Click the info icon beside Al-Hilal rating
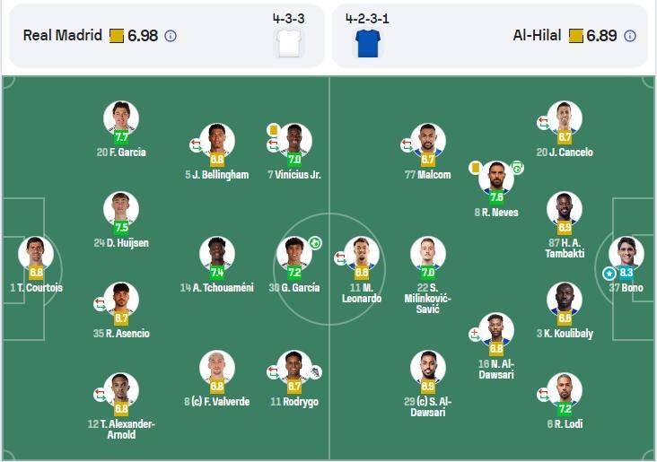Image resolution: width=657 pixels, height=462 pixels. (630, 36)
